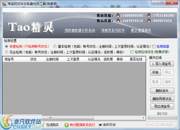Click the 开始 button
This screenshot has height=130, width=180.
156,72
